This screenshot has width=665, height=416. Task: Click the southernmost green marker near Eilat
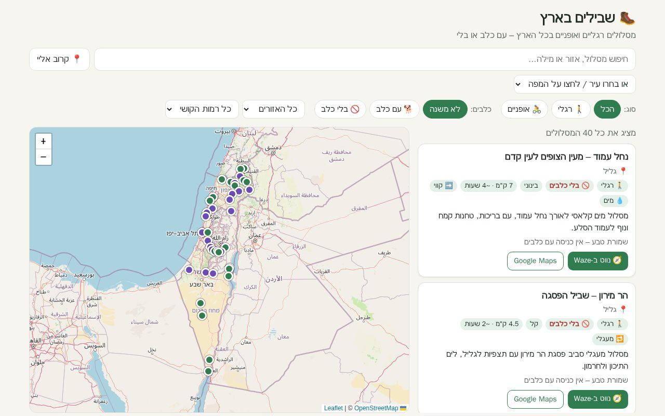click(x=208, y=371)
